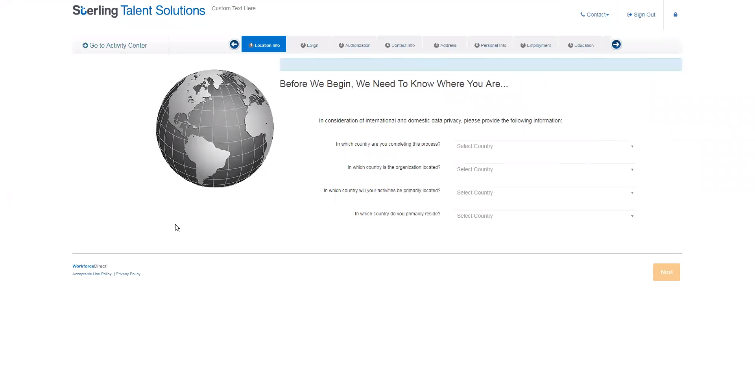Open the Contact dropdown menu

[x=594, y=15]
